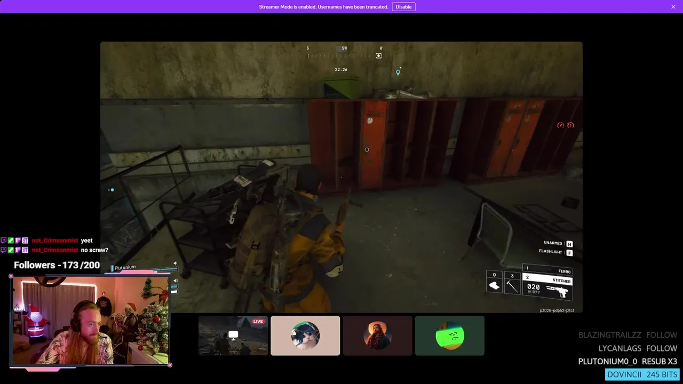Click the 'yeet' chat message text

tap(86, 241)
